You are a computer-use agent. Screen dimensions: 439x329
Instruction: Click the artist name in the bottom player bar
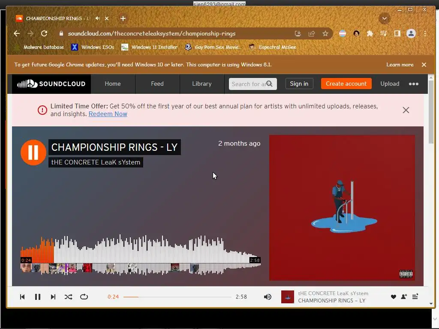[333, 293]
